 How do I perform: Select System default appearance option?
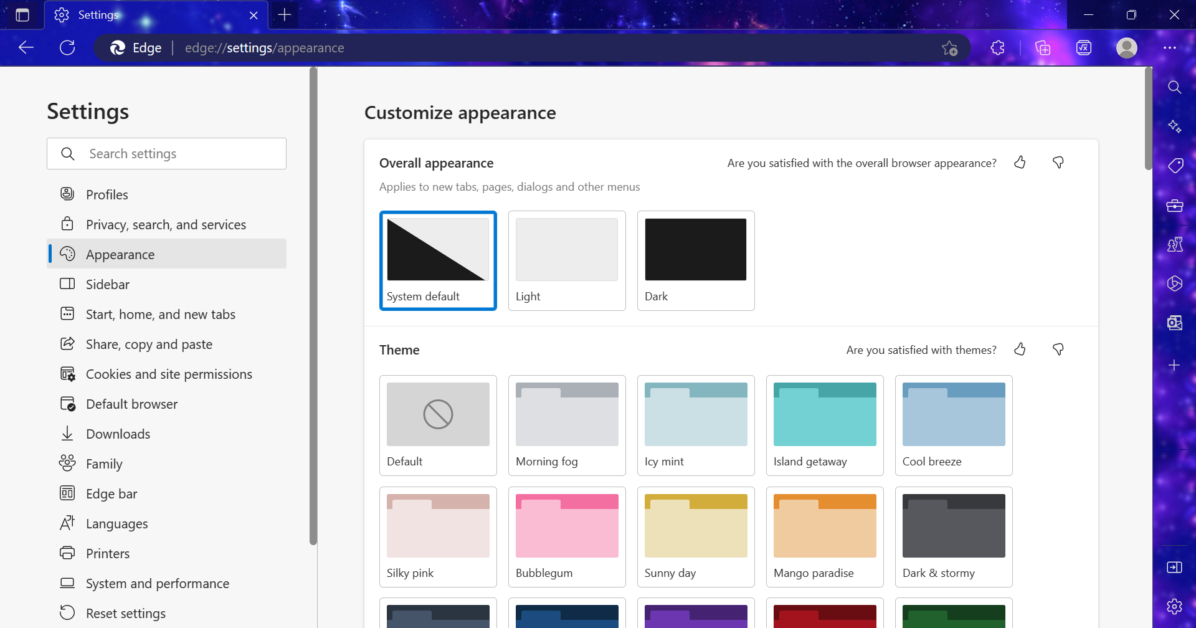tap(438, 260)
